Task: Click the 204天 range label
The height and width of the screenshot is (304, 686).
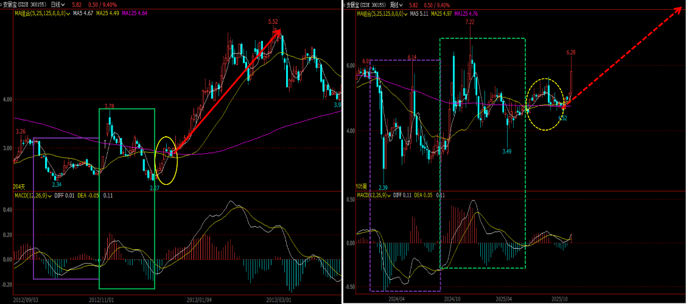Action: tap(19, 187)
